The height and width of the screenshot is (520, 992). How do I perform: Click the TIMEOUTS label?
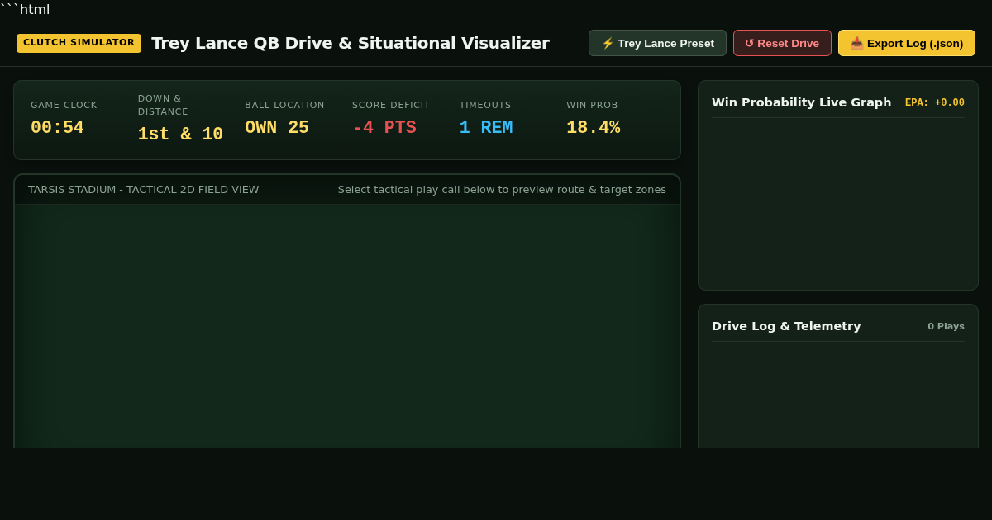pyautogui.click(x=485, y=105)
